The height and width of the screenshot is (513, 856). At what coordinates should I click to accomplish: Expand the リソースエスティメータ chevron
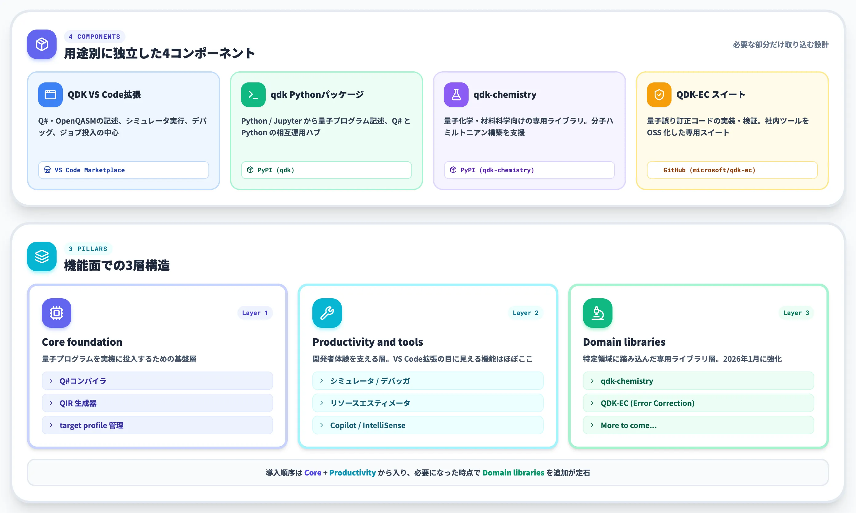(322, 403)
